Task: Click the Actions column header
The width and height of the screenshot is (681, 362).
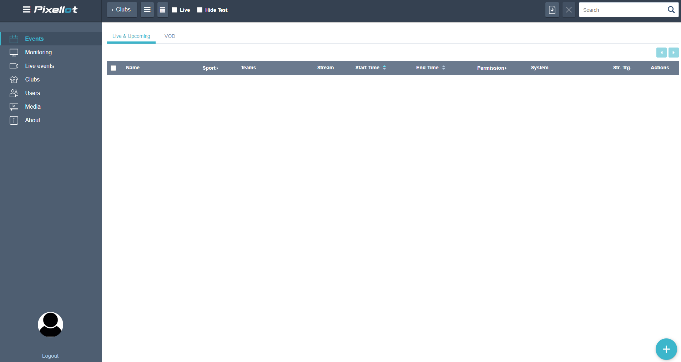Action: pos(660,68)
